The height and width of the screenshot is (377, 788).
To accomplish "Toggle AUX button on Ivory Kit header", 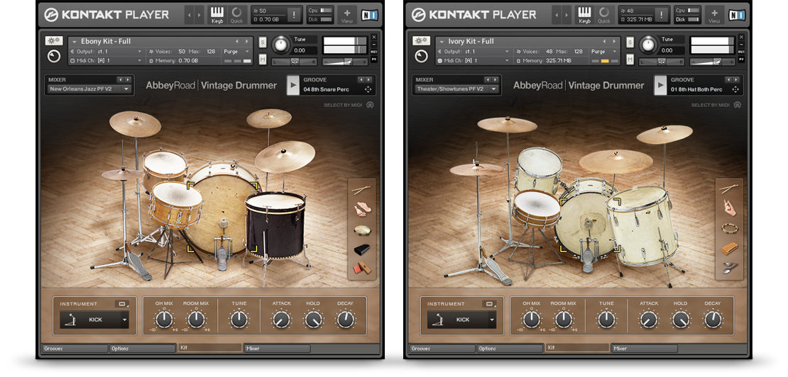I will tap(741, 52).
